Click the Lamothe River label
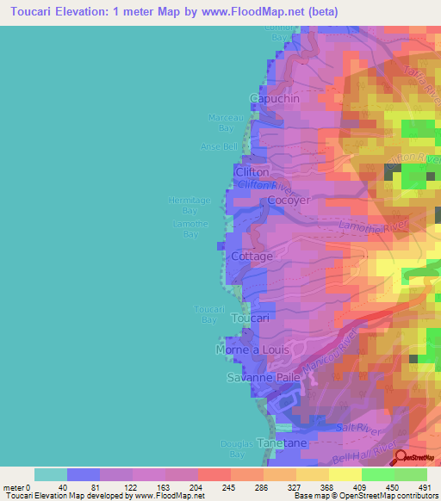 [x=374, y=226]
